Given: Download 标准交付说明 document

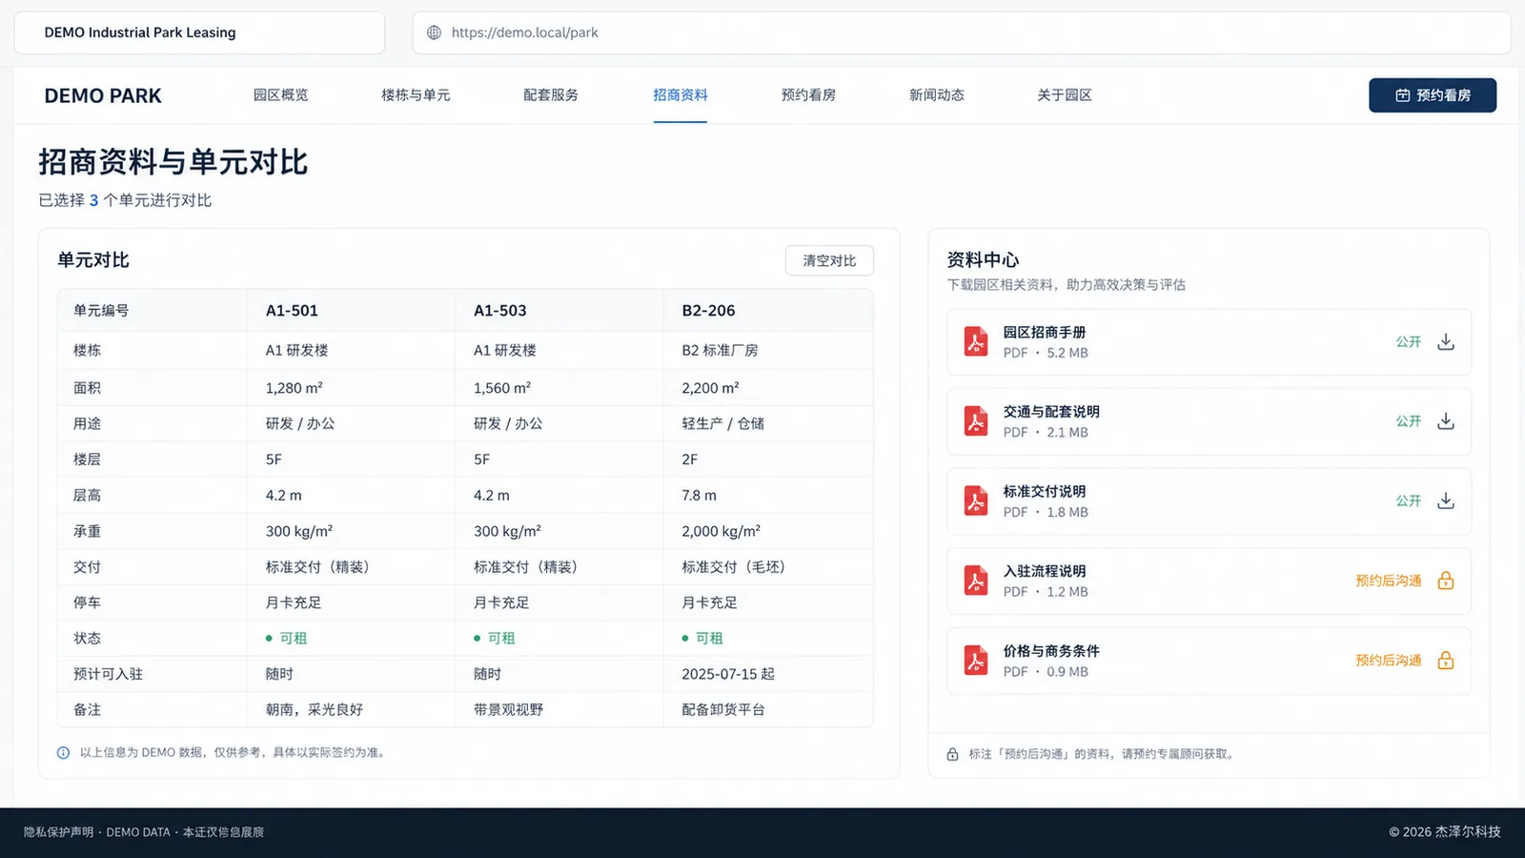Looking at the screenshot, I should click(x=1445, y=500).
